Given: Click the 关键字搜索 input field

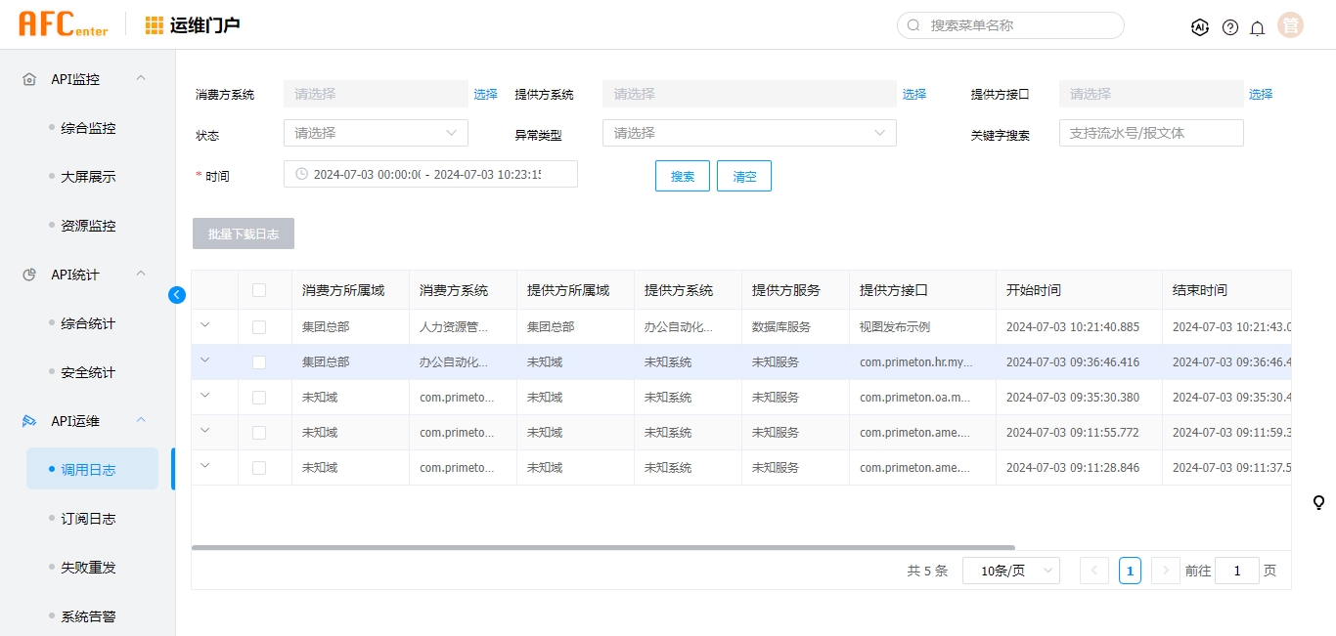Looking at the screenshot, I should pos(1151,133).
